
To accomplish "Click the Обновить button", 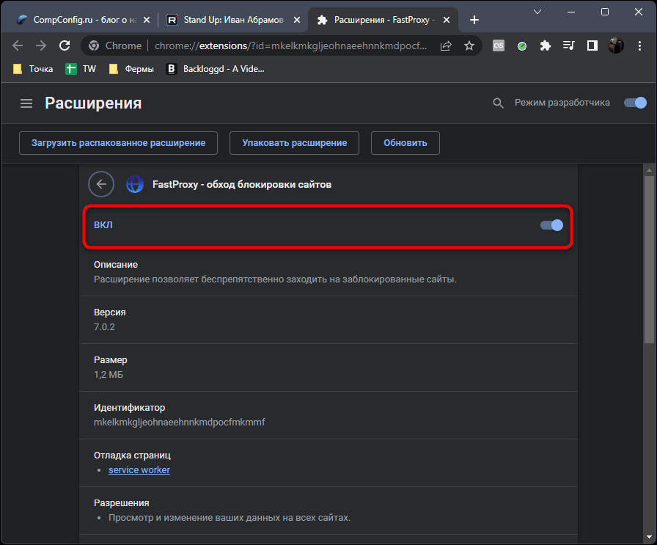I will [405, 143].
